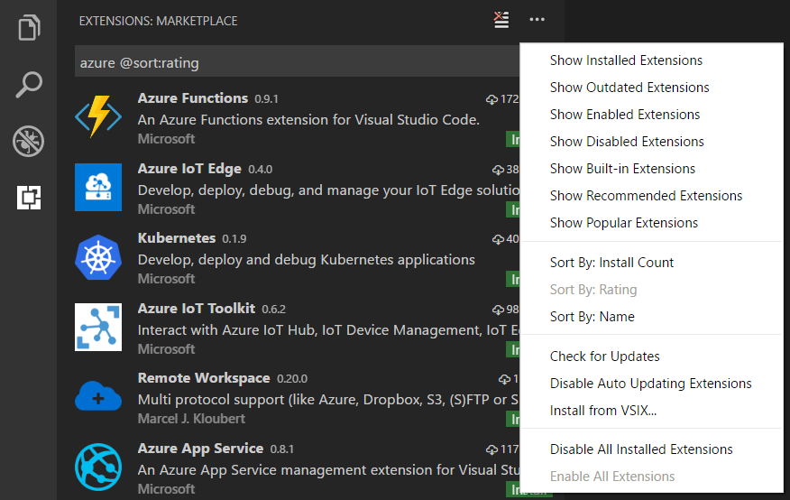This screenshot has width=790, height=500.
Task: Click Azure Functions description text
Action: coord(308,120)
